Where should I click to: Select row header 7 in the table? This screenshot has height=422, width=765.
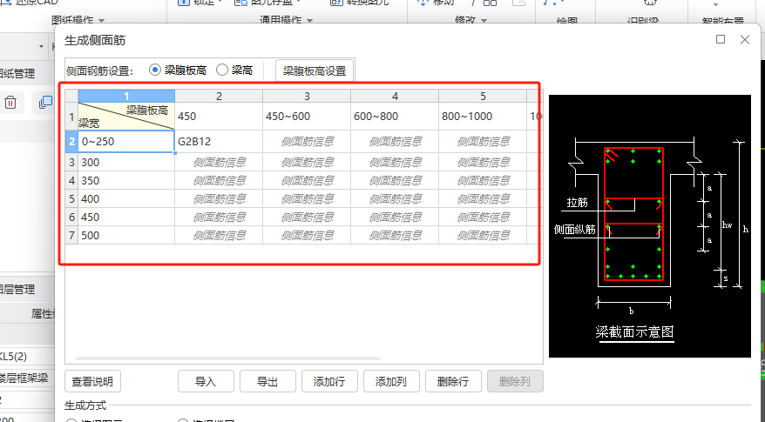[x=71, y=236]
